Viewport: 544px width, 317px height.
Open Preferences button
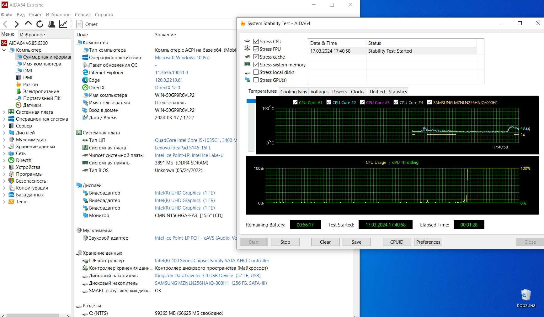(x=428, y=242)
